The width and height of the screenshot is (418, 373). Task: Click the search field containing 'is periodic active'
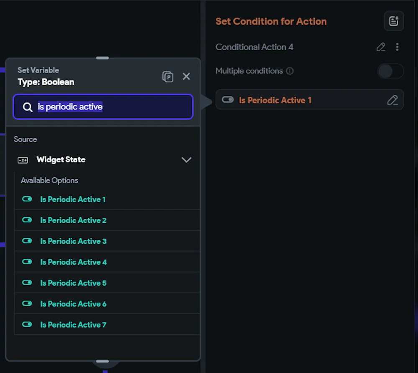103,107
